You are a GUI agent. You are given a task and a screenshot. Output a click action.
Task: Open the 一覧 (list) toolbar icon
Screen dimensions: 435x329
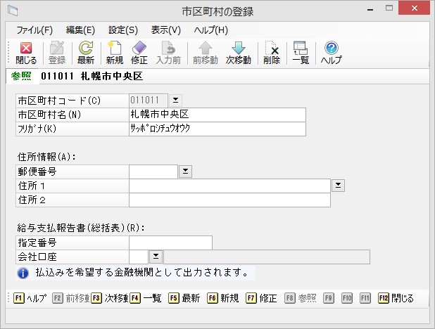(x=301, y=53)
